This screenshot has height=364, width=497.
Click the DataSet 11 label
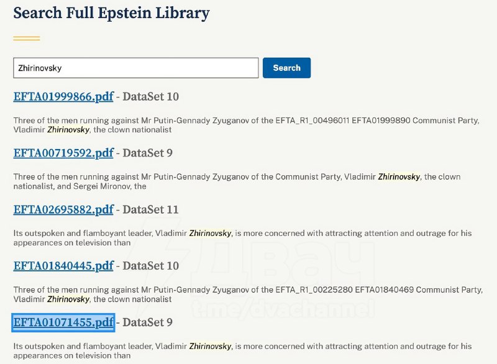[150, 209]
